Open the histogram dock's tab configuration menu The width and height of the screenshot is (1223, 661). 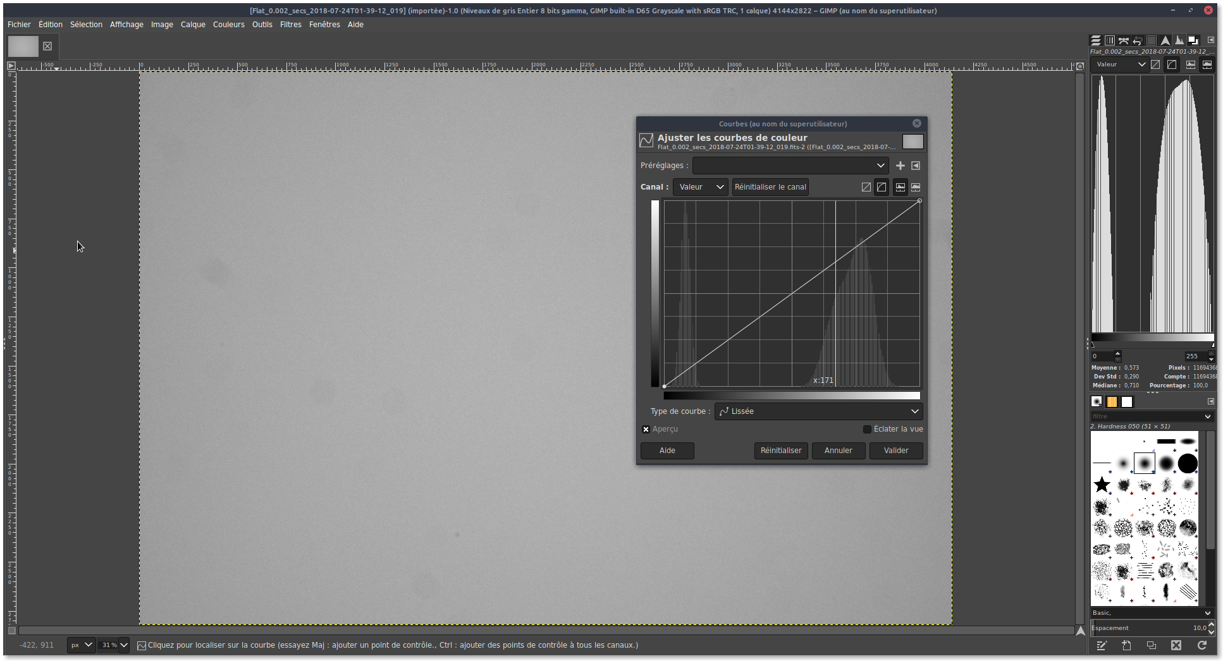click(1211, 40)
